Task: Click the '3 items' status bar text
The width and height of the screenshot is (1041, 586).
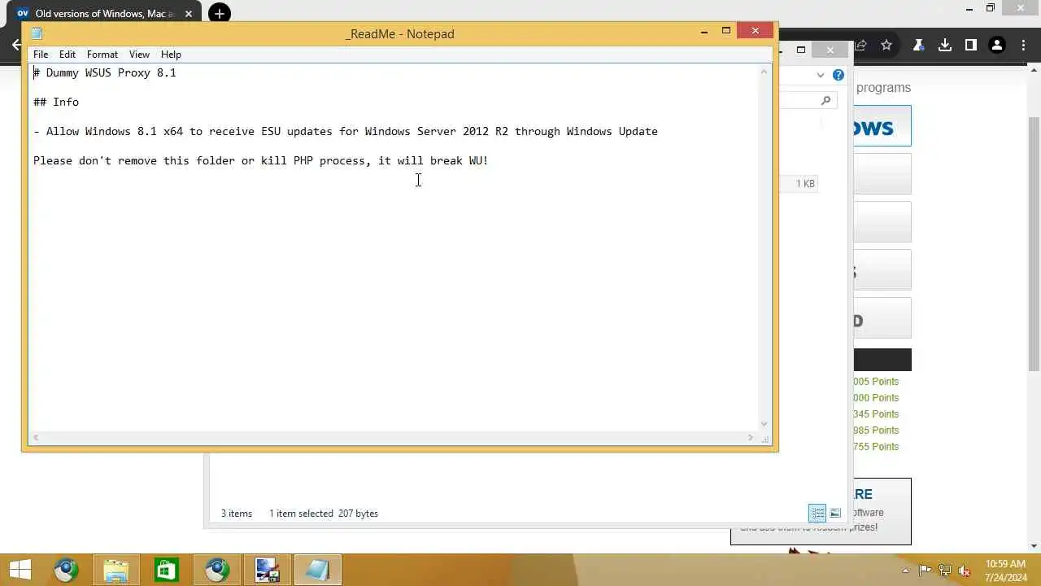Action: coord(237,514)
